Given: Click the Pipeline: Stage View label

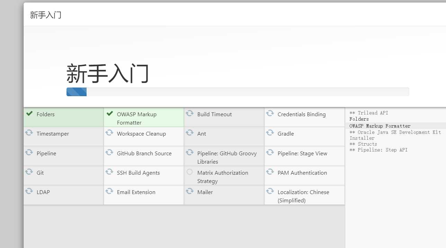Looking at the screenshot, I should [302, 154].
